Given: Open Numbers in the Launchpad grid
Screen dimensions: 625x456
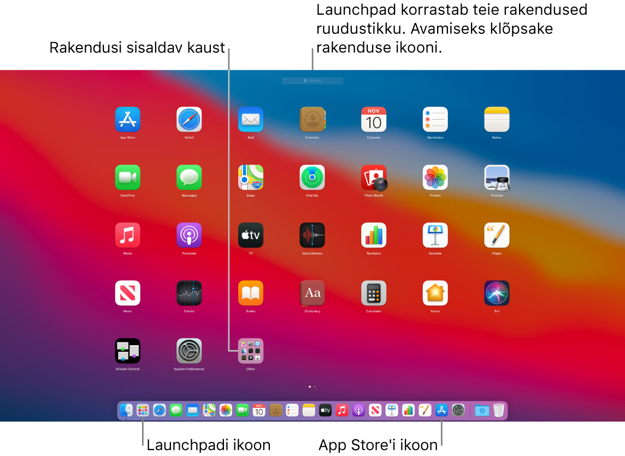Looking at the screenshot, I should (374, 235).
